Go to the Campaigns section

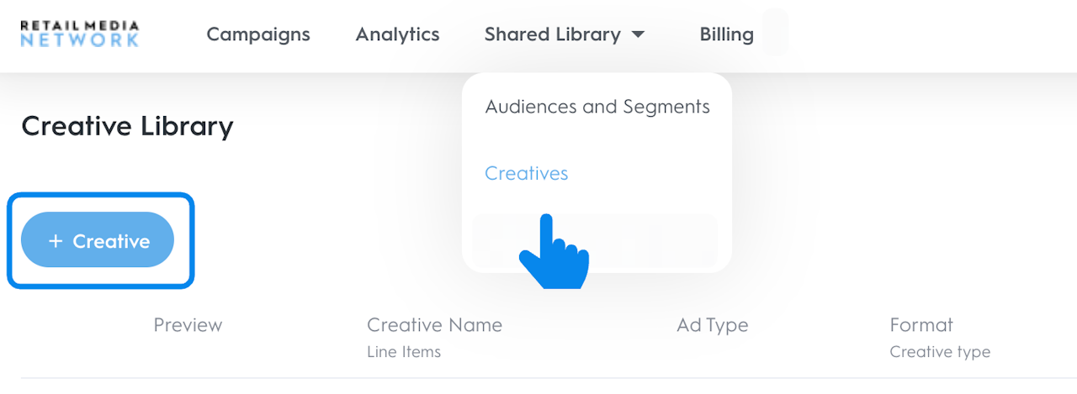(x=258, y=34)
